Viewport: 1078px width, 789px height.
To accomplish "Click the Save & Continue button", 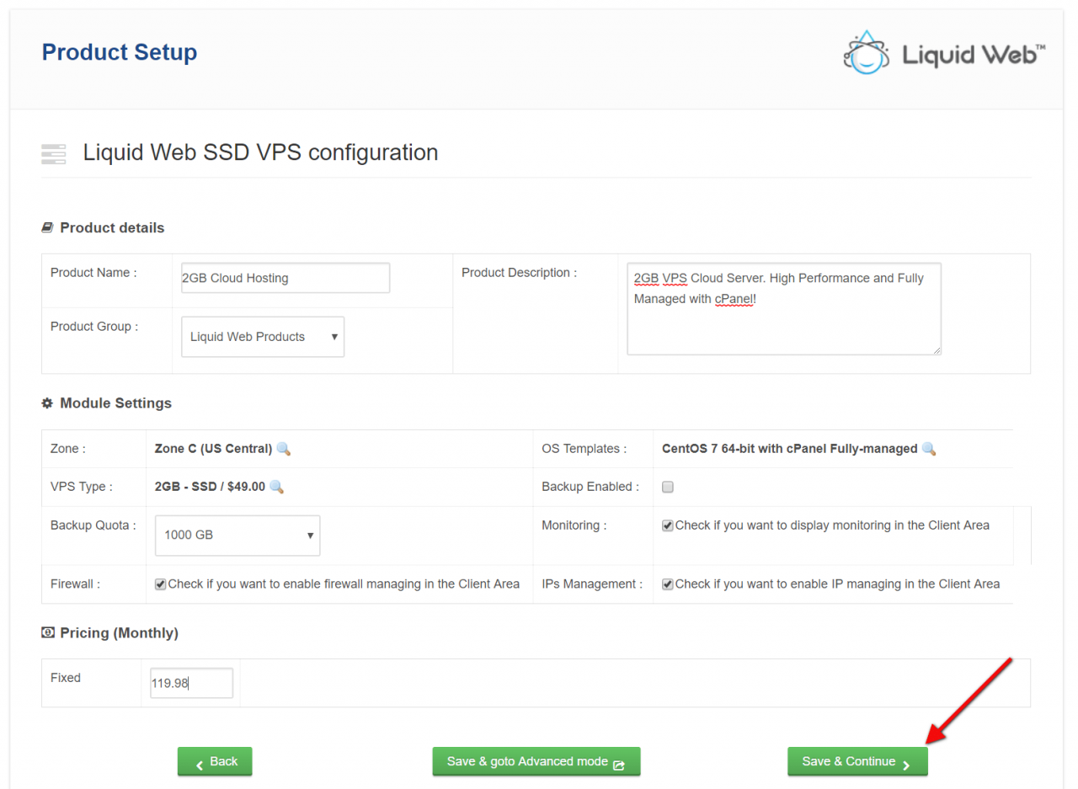I will pos(857,761).
